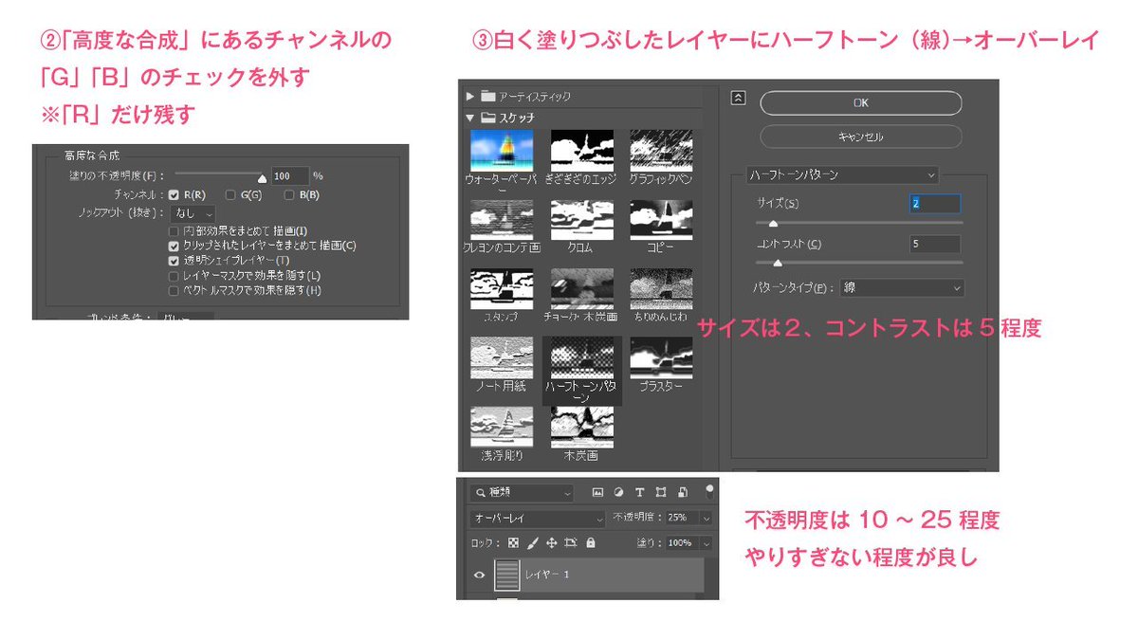Image resolution: width=1138 pixels, height=640 pixels.
Task: Select the 浅浮彫り filter thumbnail
Action: click(502, 428)
